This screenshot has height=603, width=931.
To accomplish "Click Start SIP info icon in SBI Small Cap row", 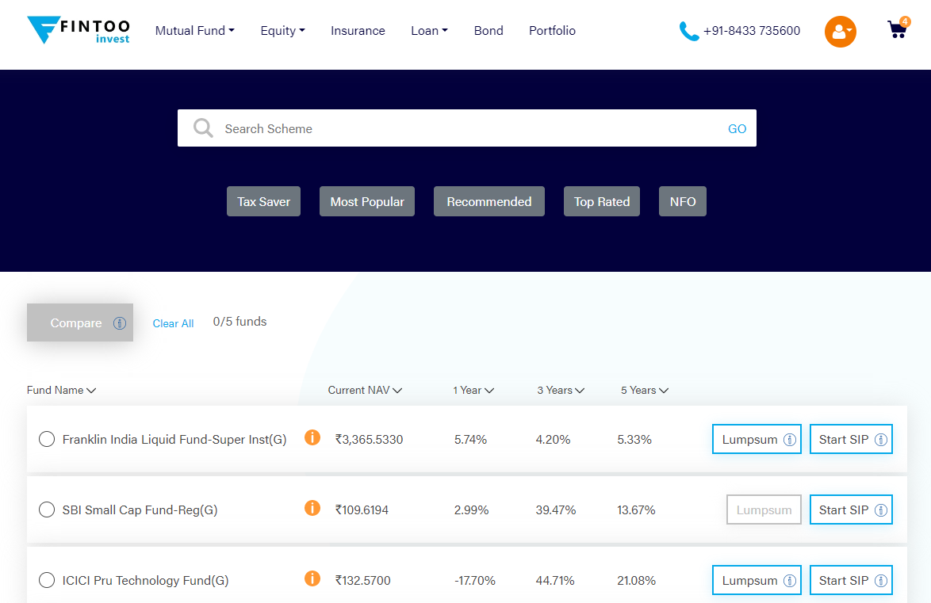I will pos(881,510).
